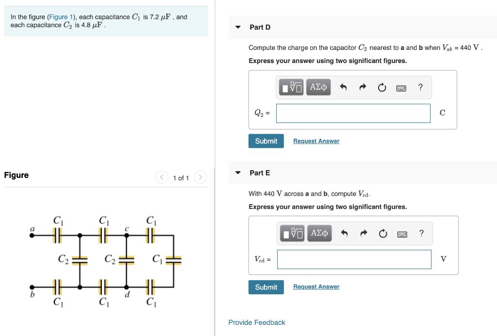Undo the last edit in Part D answer
Image resolution: width=497 pixels, height=336 pixels.
pyautogui.click(x=343, y=87)
